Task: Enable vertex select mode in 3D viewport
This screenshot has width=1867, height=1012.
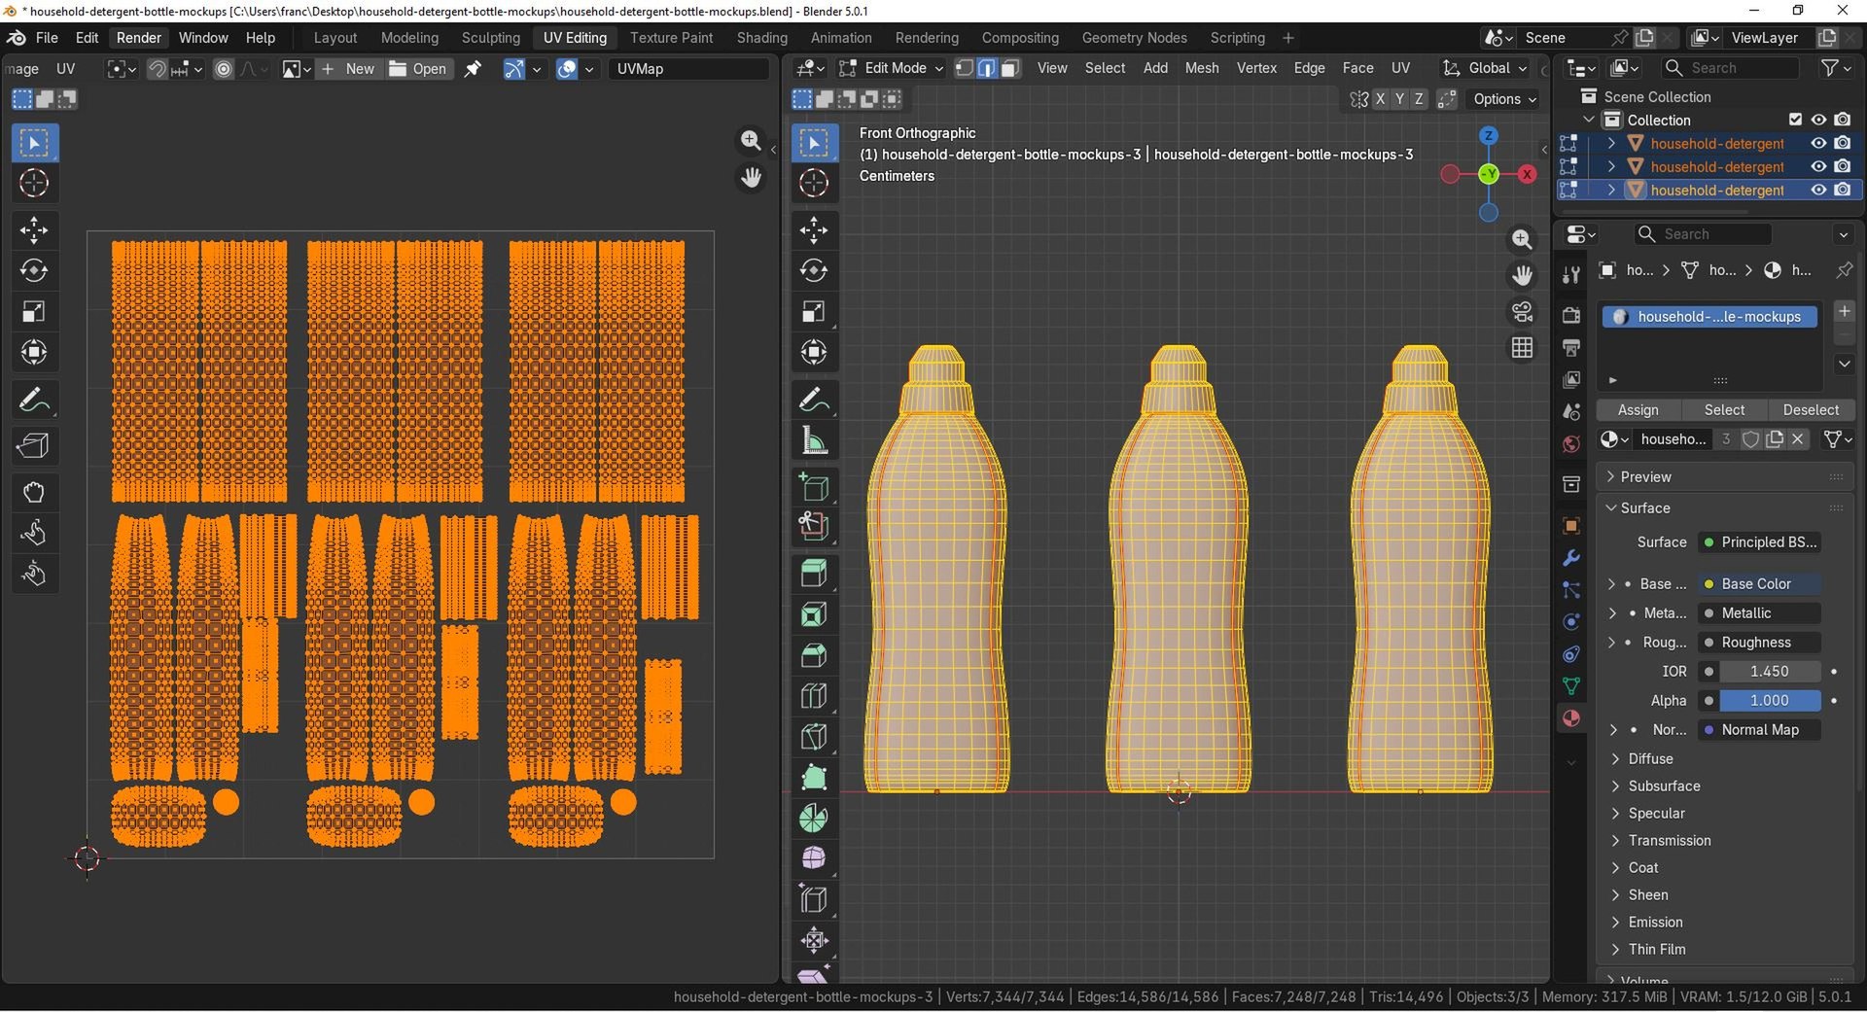Action: [965, 68]
